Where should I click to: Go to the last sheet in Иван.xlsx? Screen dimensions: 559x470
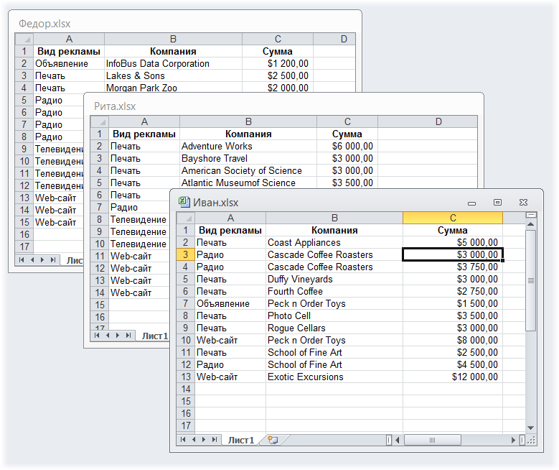[215, 440]
